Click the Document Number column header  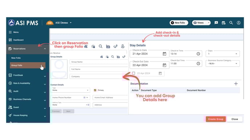click(196, 90)
